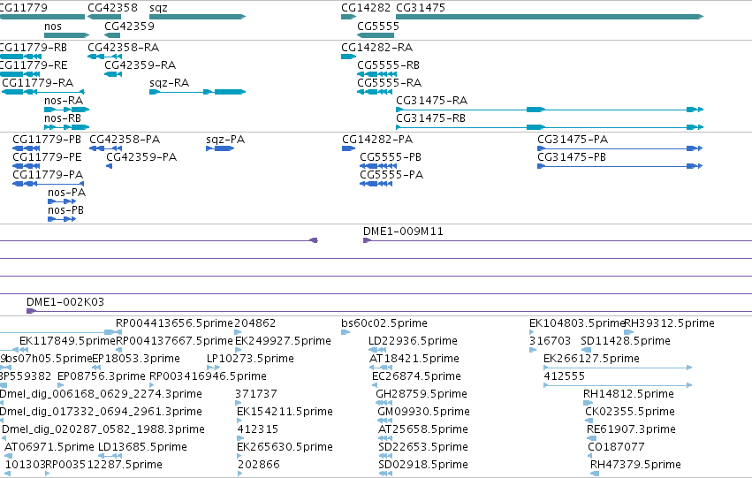Click the CG42358 gene label
The height and width of the screenshot is (478, 752).
point(113,8)
